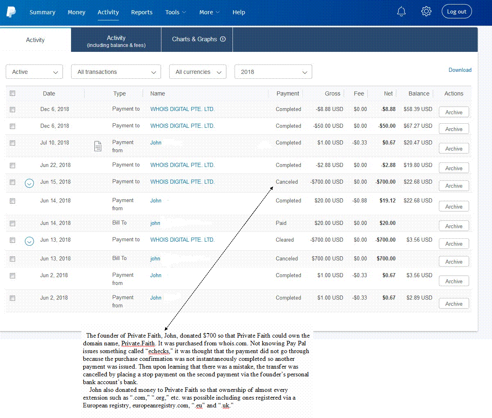The height and width of the screenshot is (418, 492).
Task: Click the Balance column header
Action: point(419,93)
